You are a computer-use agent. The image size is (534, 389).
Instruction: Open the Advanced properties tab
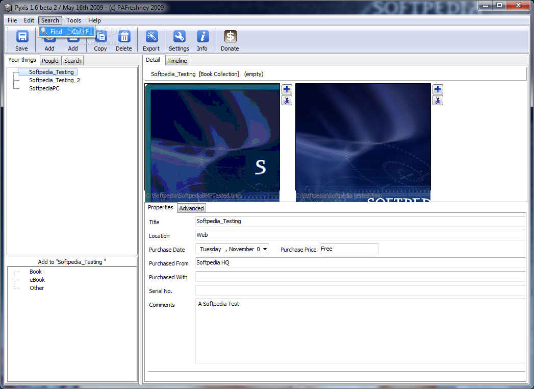pyautogui.click(x=191, y=208)
